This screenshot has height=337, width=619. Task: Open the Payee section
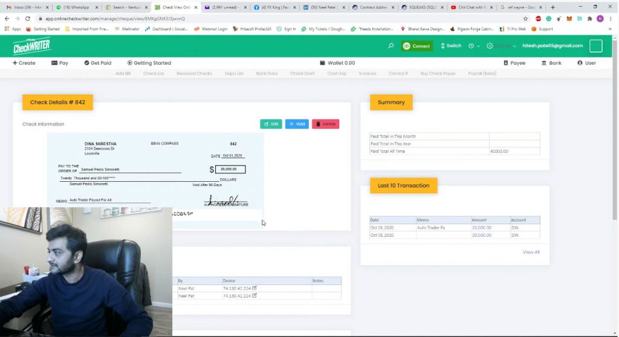514,63
